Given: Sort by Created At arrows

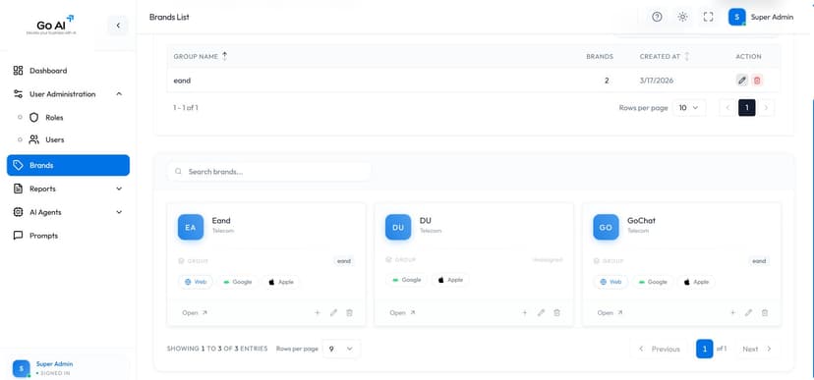Looking at the screenshot, I should [x=687, y=56].
